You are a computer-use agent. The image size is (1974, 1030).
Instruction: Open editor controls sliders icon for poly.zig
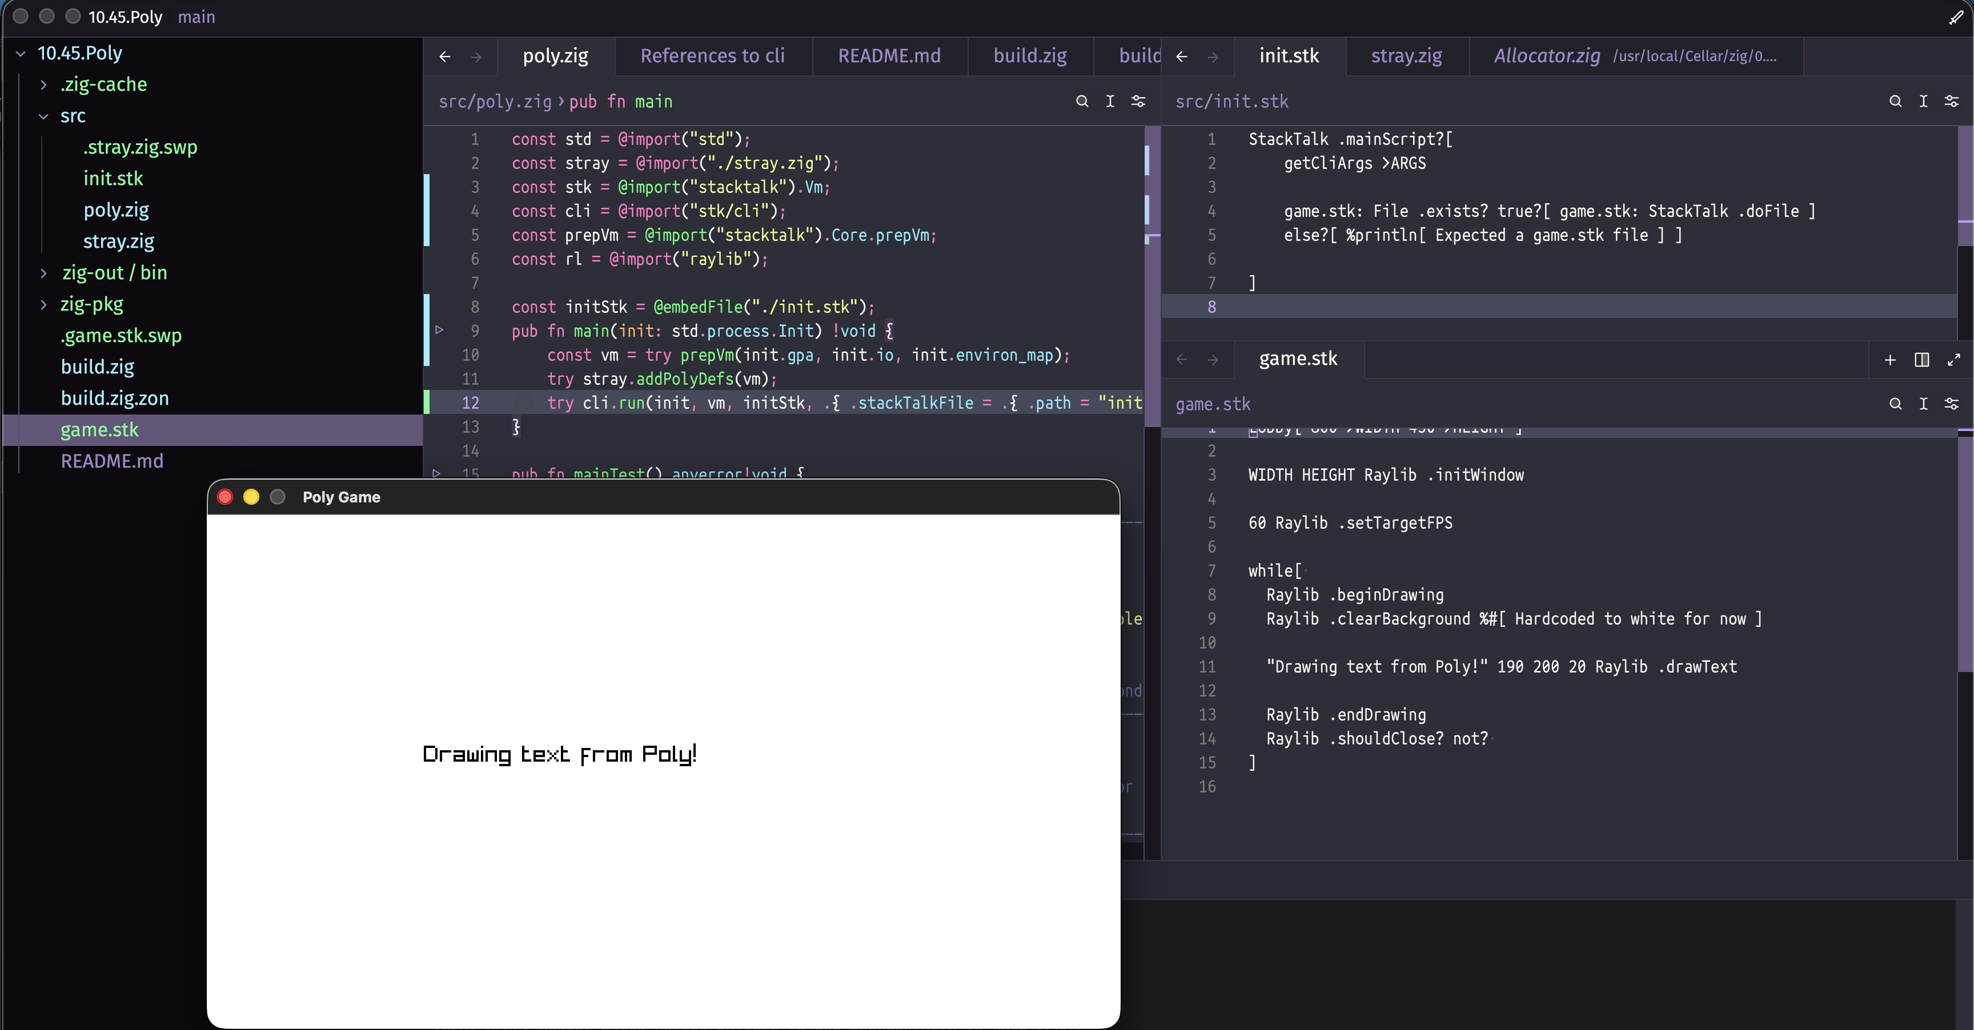1138,101
